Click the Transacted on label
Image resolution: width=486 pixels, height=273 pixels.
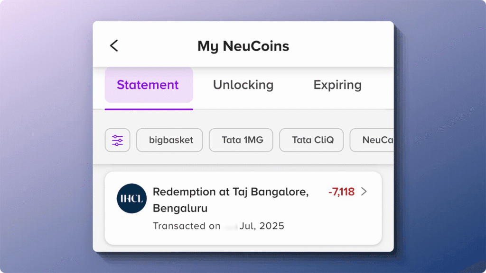pos(187,226)
